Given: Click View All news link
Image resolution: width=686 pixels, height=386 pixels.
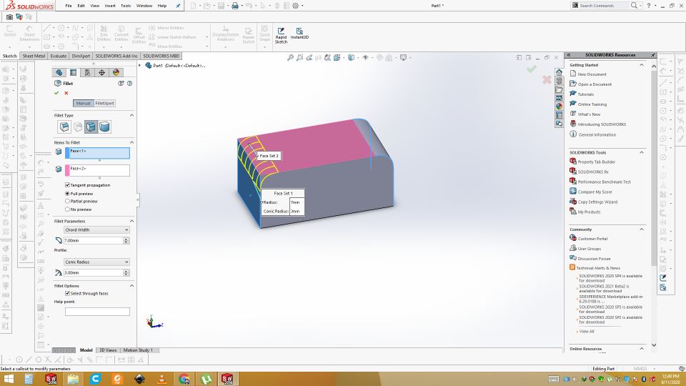Looking at the screenshot, I should pyautogui.click(x=587, y=331).
